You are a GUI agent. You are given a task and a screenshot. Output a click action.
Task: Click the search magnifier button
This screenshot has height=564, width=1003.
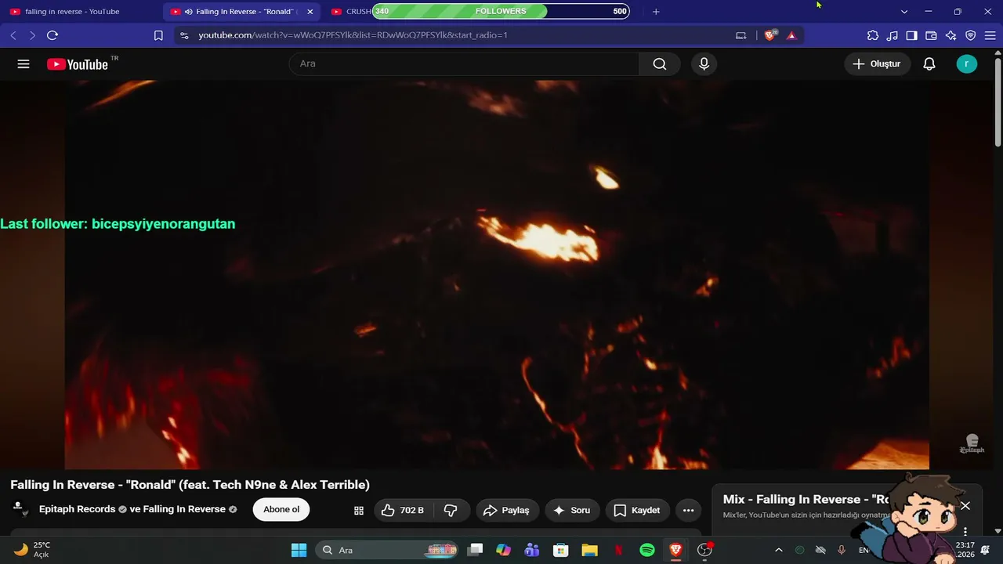(x=660, y=64)
